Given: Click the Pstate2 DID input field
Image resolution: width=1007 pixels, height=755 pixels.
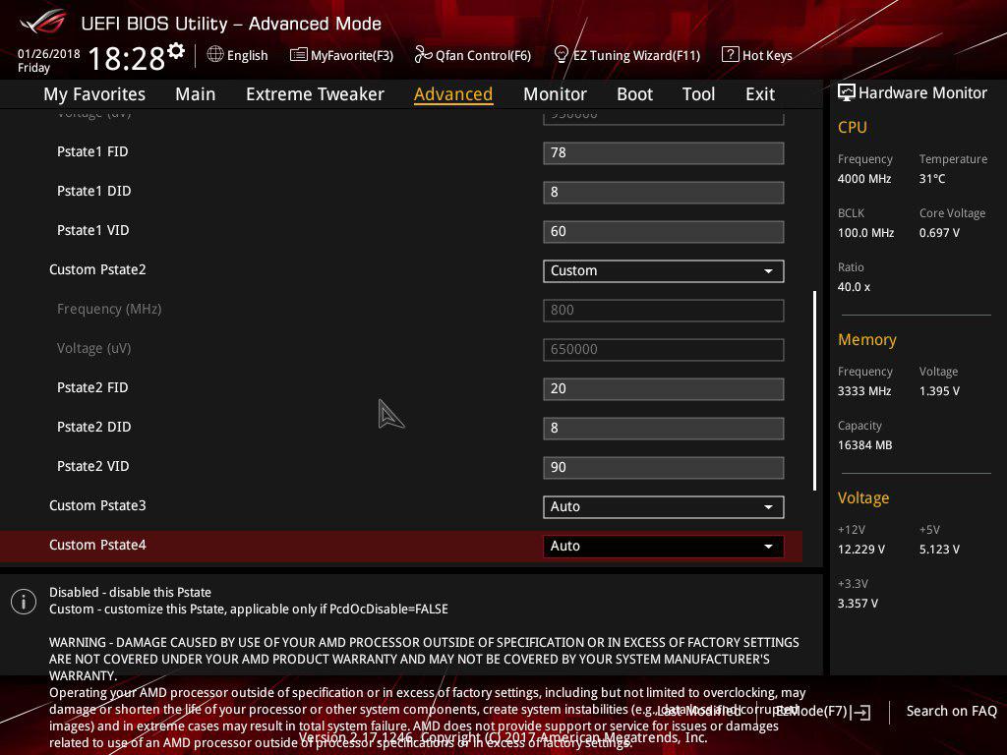Looking at the screenshot, I should tap(664, 429).
